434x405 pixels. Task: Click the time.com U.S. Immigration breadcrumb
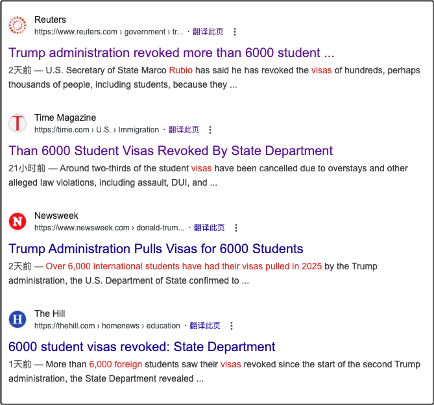pos(97,130)
